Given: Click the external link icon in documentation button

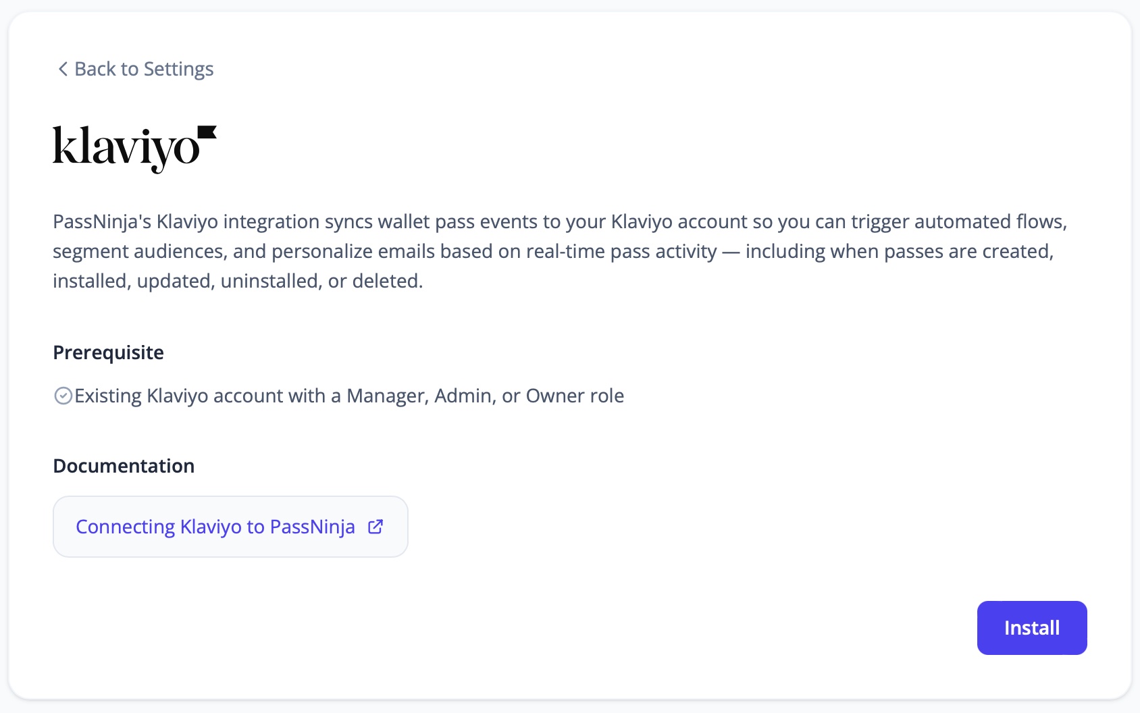Looking at the screenshot, I should pyautogui.click(x=375, y=527).
